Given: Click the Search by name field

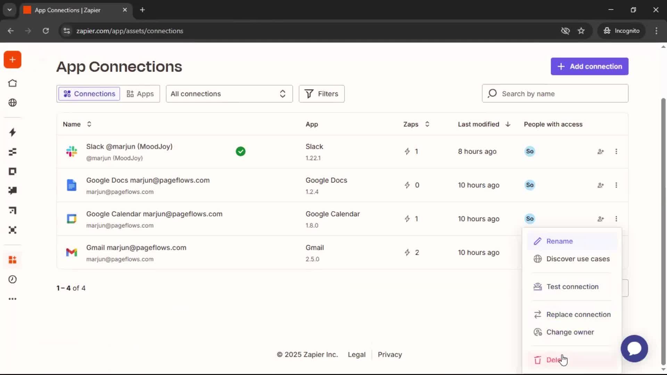Looking at the screenshot, I should 555,93.
